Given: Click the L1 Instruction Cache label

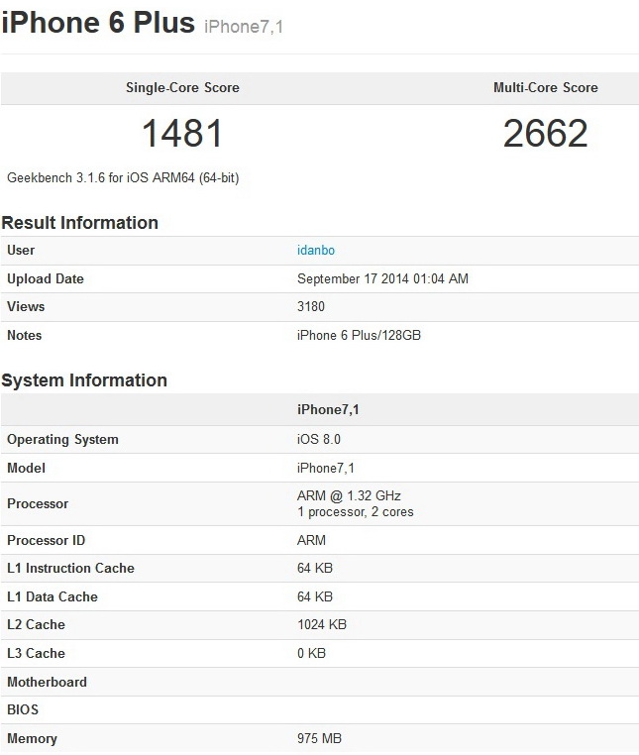Looking at the screenshot, I should tap(70, 568).
